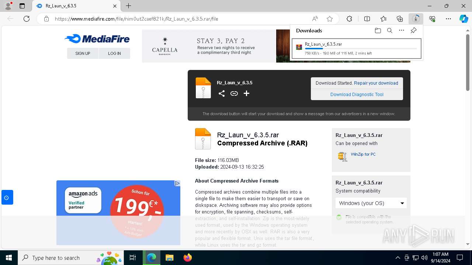Image resolution: width=472 pixels, height=265 pixels.
Task: Open the Download Diagnostic Tool
Action: click(357, 95)
